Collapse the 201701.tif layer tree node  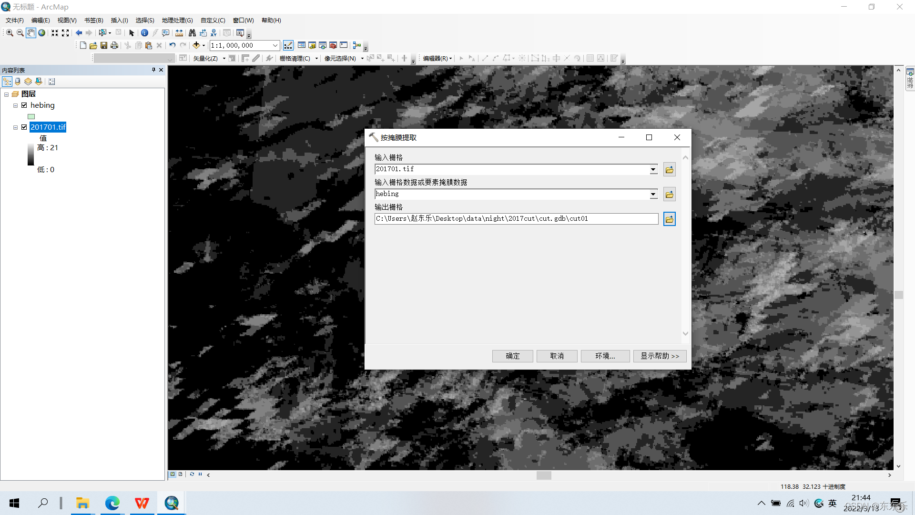(15, 127)
